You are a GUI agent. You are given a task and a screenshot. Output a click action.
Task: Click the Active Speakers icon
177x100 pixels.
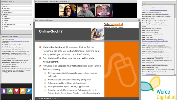(x=2, y=4)
